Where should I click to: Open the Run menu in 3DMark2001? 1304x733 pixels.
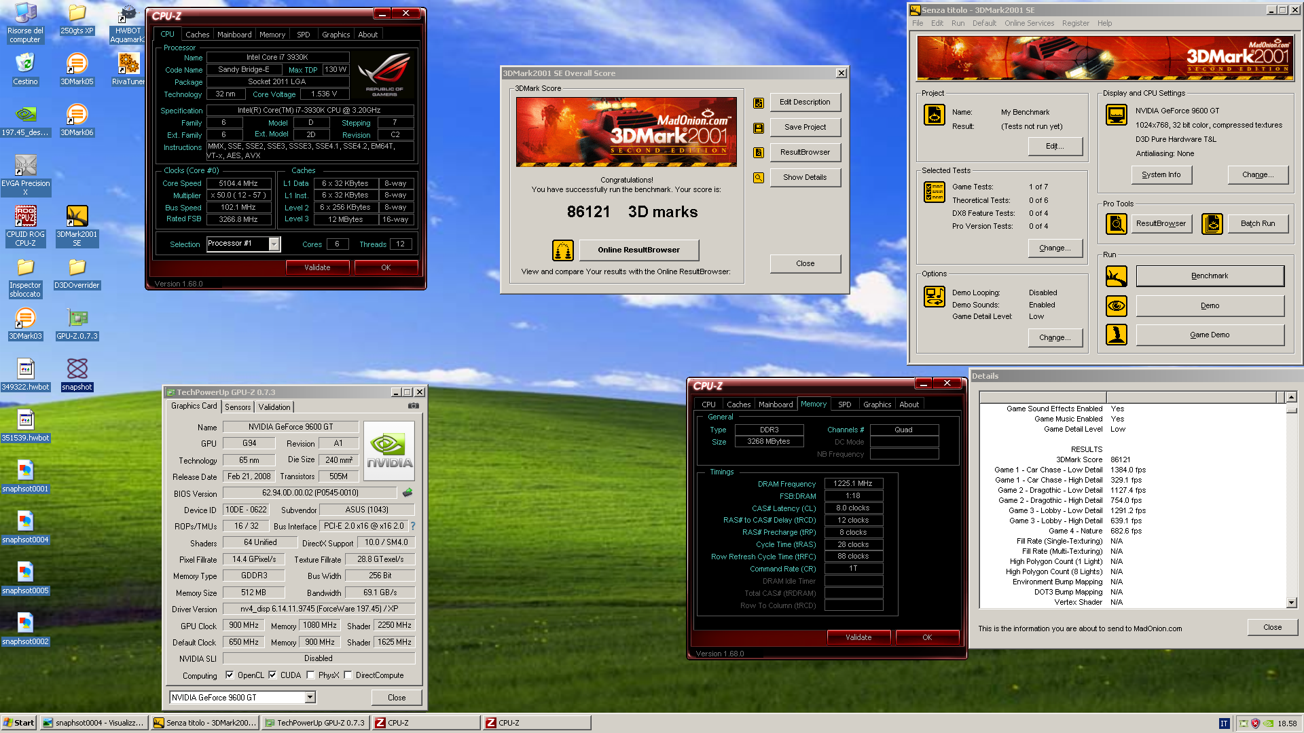(x=958, y=23)
